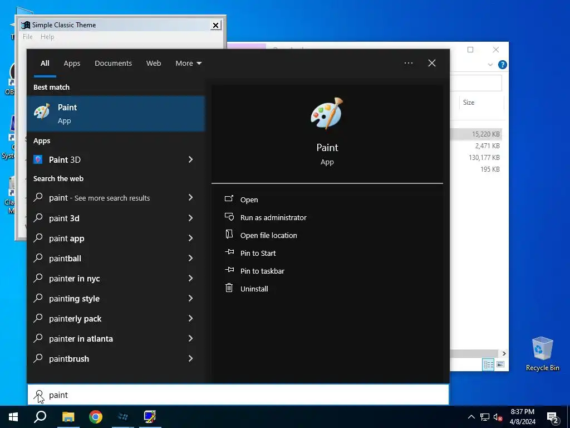Image resolution: width=570 pixels, height=428 pixels.
Task: Open File Explorer from the taskbar
Action: coord(68,417)
